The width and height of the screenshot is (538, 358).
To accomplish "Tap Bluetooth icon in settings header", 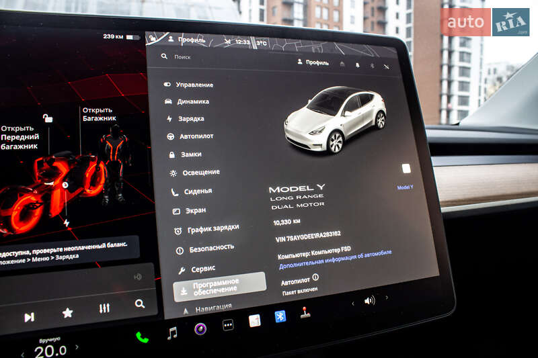I will tap(373, 65).
